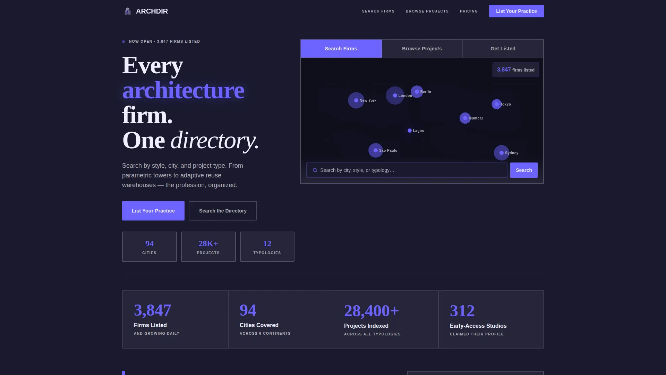Select the New York map marker
Viewport: 666px width, 375px height.
(356, 100)
